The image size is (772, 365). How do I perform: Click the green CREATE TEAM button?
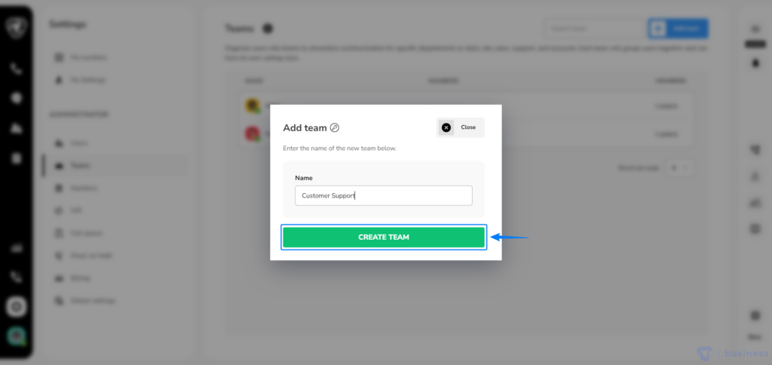click(384, 237)
